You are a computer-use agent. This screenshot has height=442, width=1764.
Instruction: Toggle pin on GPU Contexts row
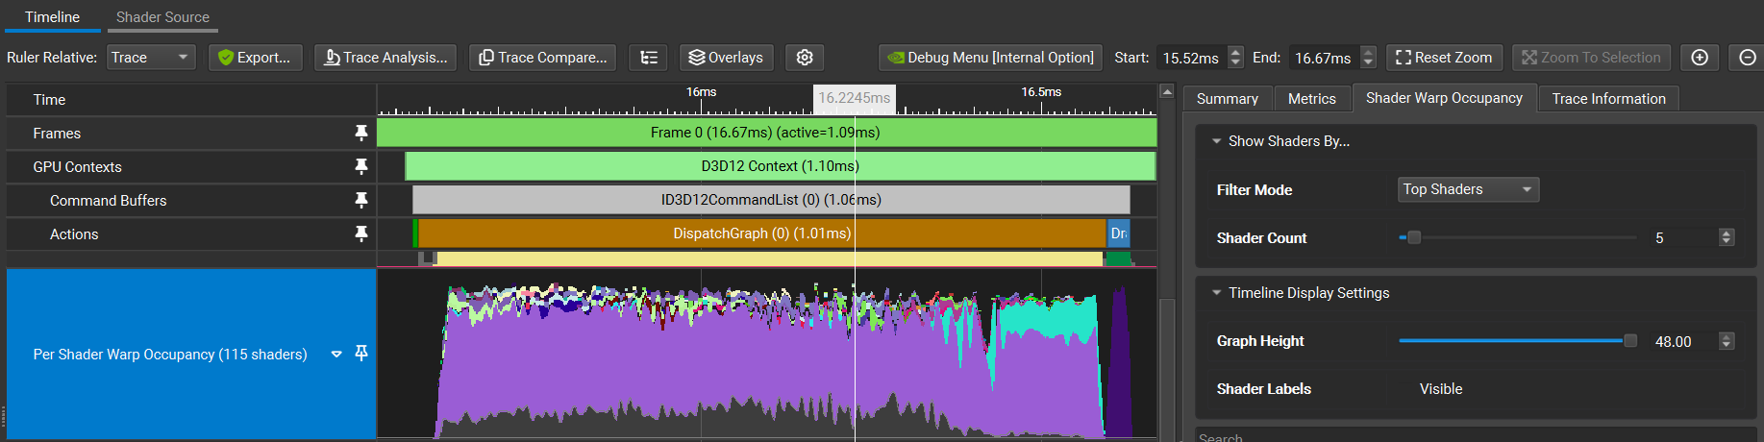point(361,166)
